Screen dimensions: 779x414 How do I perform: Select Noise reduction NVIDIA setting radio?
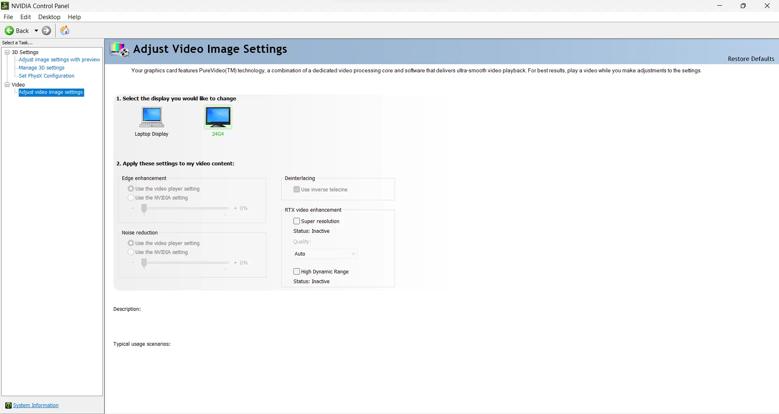point(131,252)
